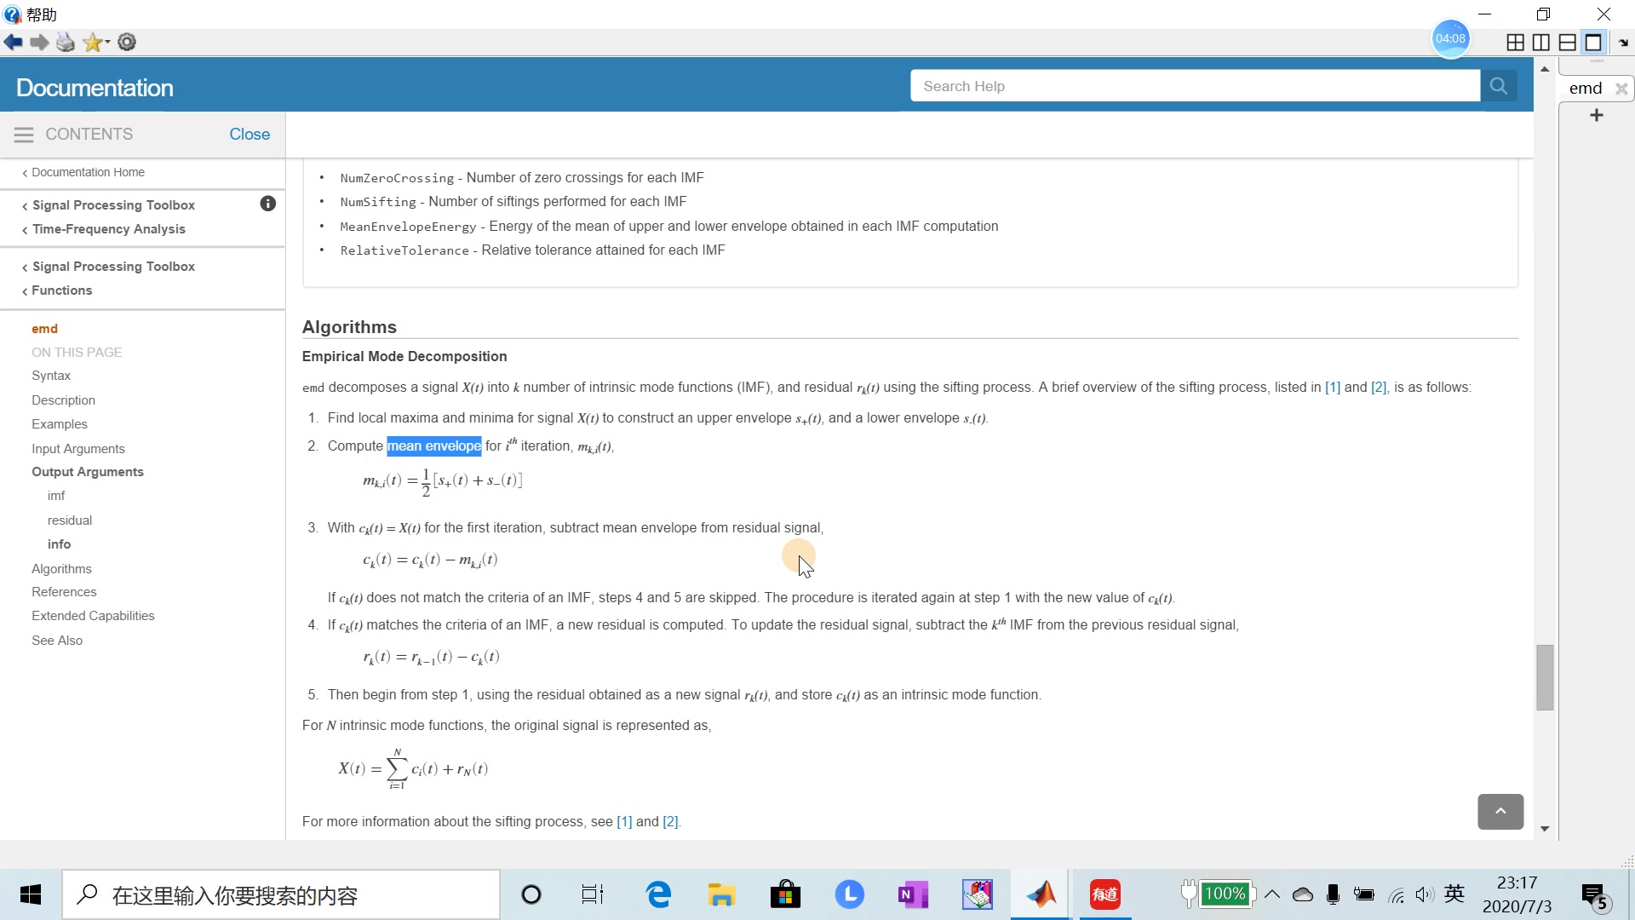This screenshot has height=920, width=1635.
Task: Close the emd tab
Action: 1621,89
